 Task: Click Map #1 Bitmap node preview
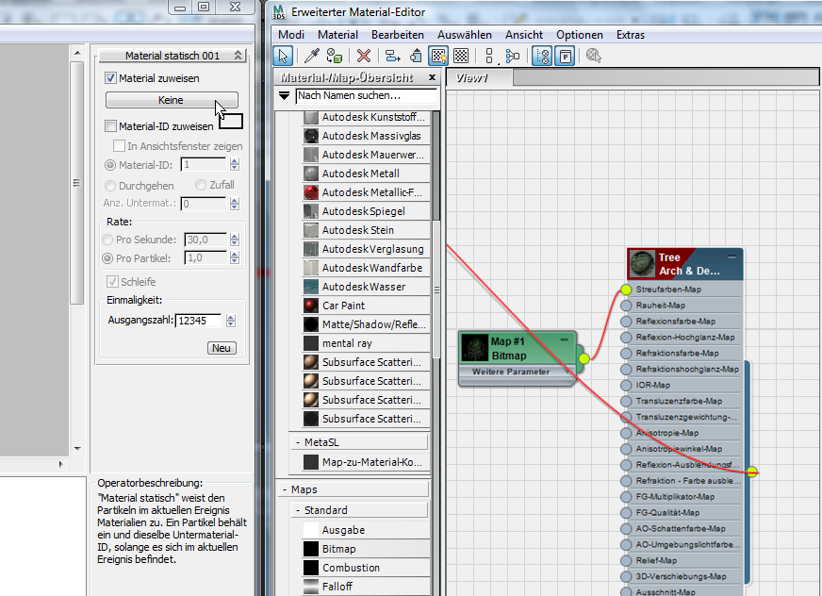[x=475, y=348]
